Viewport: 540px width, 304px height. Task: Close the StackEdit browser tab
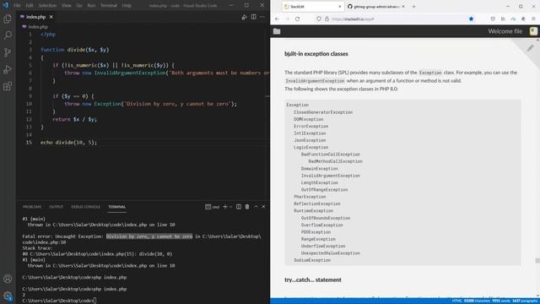(x=339, y=7)
